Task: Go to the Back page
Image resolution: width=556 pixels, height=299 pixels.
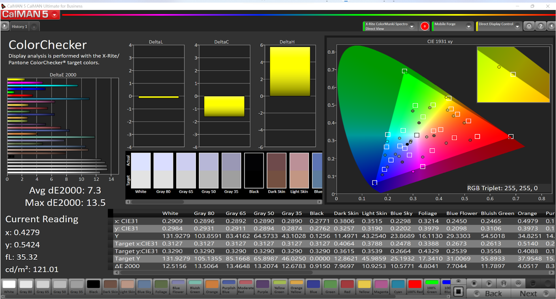Action: click(489, 293)
